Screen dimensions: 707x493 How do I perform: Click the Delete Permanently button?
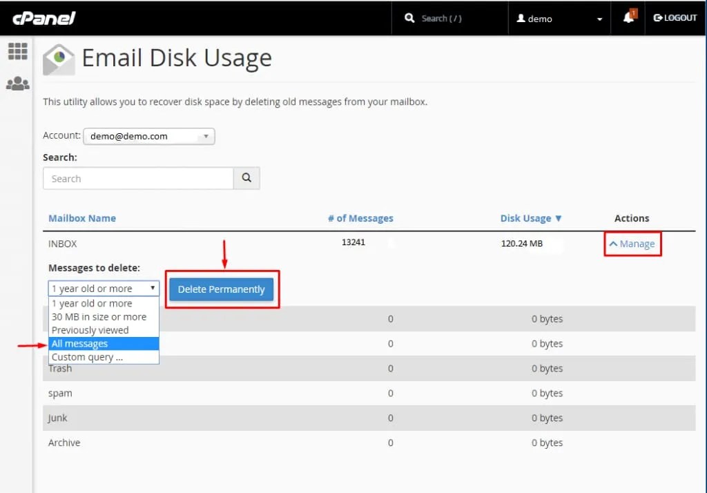pyautogui.click(x=222, y=289)
